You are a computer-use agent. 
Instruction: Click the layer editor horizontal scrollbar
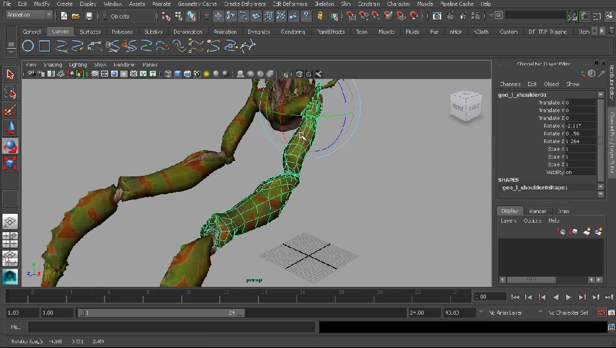coord(531,280)
